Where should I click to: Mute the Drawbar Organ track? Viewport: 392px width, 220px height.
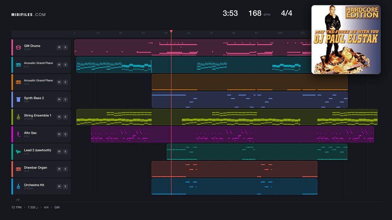pyautogui.click(x=59, y=169)
